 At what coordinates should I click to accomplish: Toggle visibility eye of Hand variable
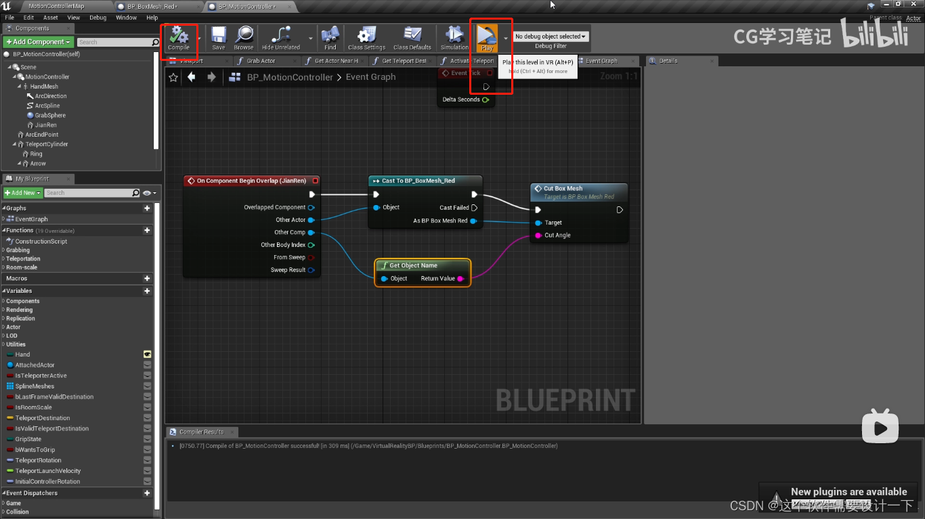pyautogui.click(x=147, y=355)
